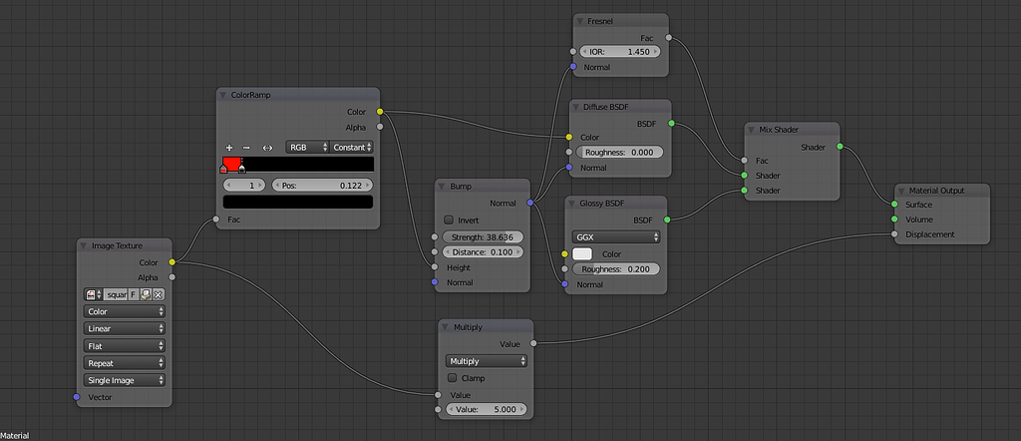Toggle fake user F on the image

[x=134, y=294]
